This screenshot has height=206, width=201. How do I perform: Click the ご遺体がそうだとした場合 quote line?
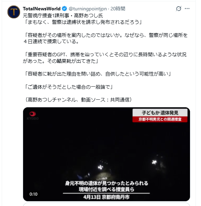click(x=68, y=87)
